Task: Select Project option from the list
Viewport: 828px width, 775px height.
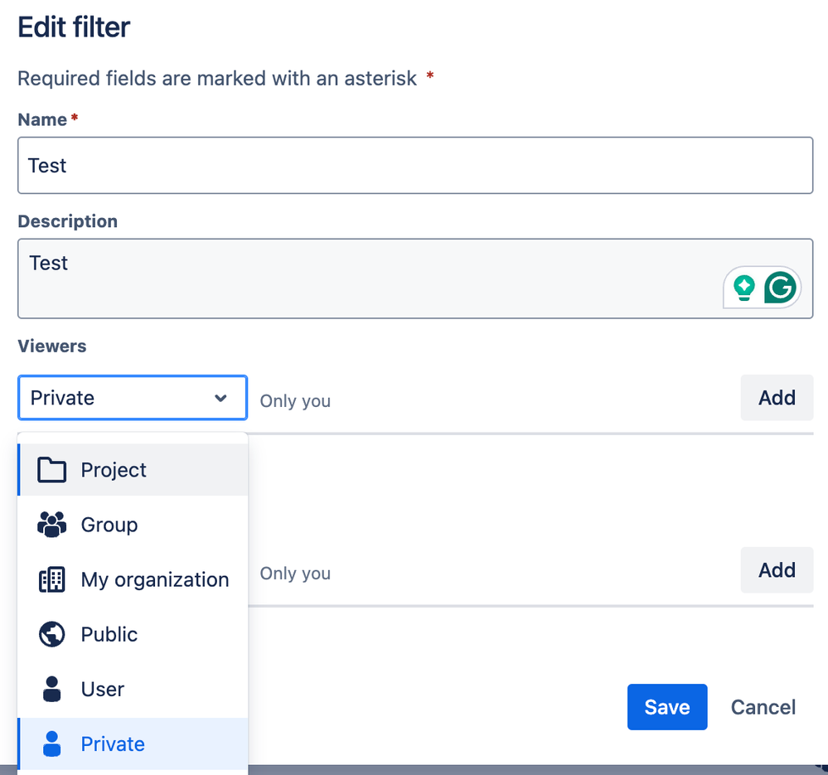Action: [114, 470]
